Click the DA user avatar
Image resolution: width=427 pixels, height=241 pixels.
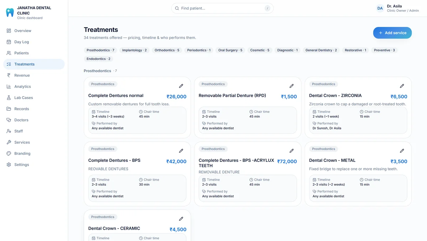[380, 8]
